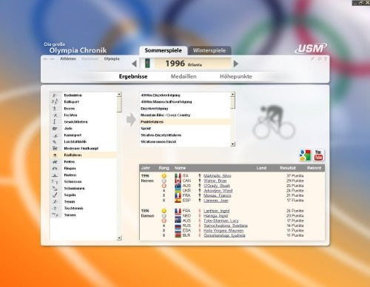Image resolution: width=370 pixels, height=287 pixels.
Task: Select the Boxen sport icon
Action: [x=55, y=109]
